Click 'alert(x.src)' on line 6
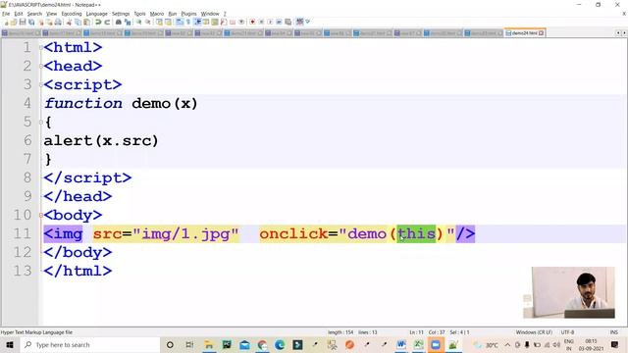Image resolution: width=628 pixels, height=353 pixels. [101, 141]
